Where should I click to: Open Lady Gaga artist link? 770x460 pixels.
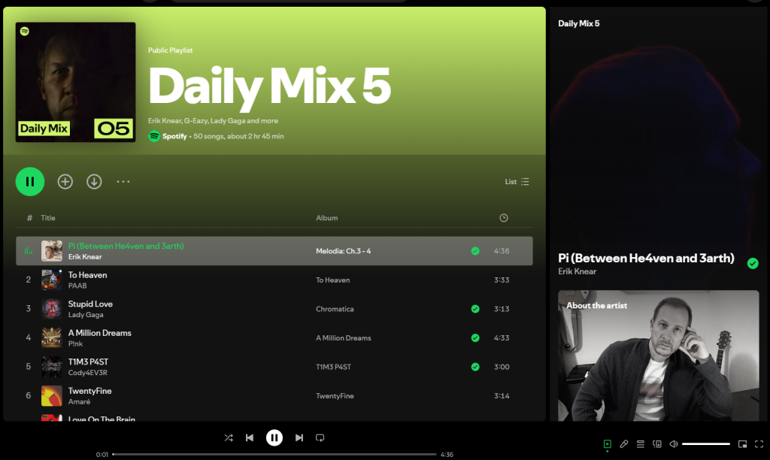86,315
